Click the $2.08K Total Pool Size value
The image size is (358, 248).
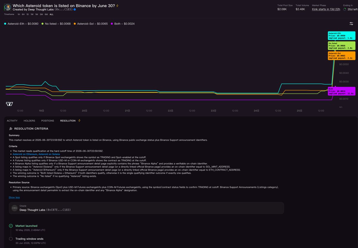282,9
